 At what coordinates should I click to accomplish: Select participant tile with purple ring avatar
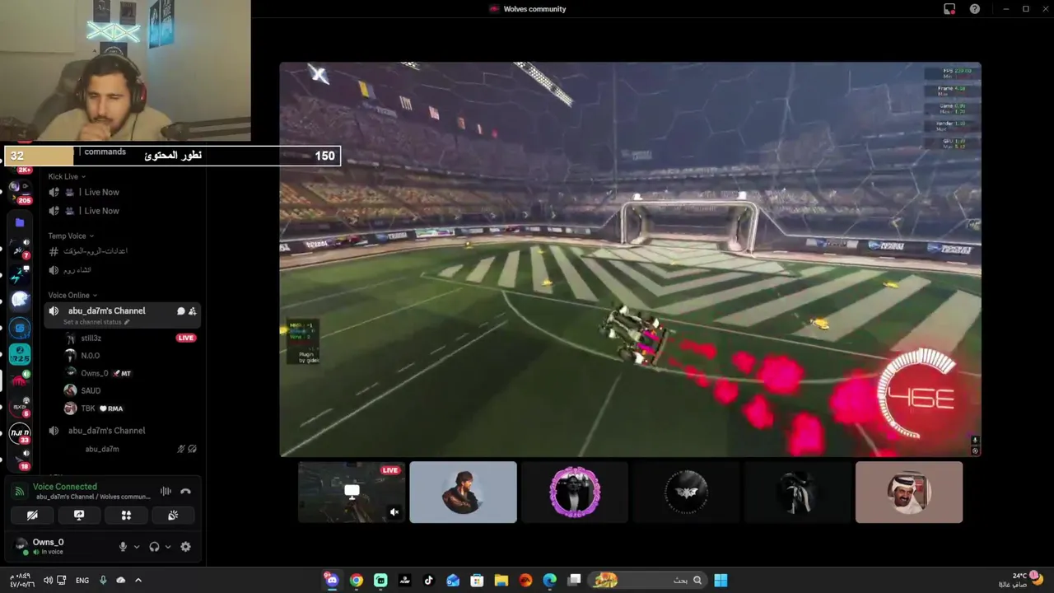pyautogui.click(x=575, y=492)
